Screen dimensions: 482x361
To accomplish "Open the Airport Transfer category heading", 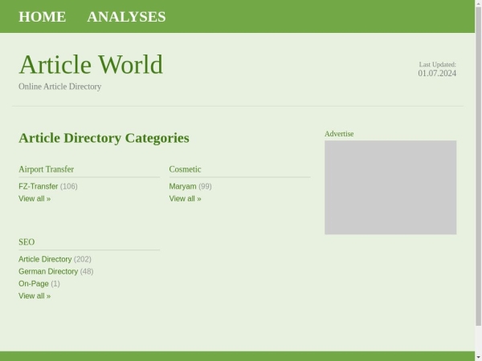I will click(46, 169).
